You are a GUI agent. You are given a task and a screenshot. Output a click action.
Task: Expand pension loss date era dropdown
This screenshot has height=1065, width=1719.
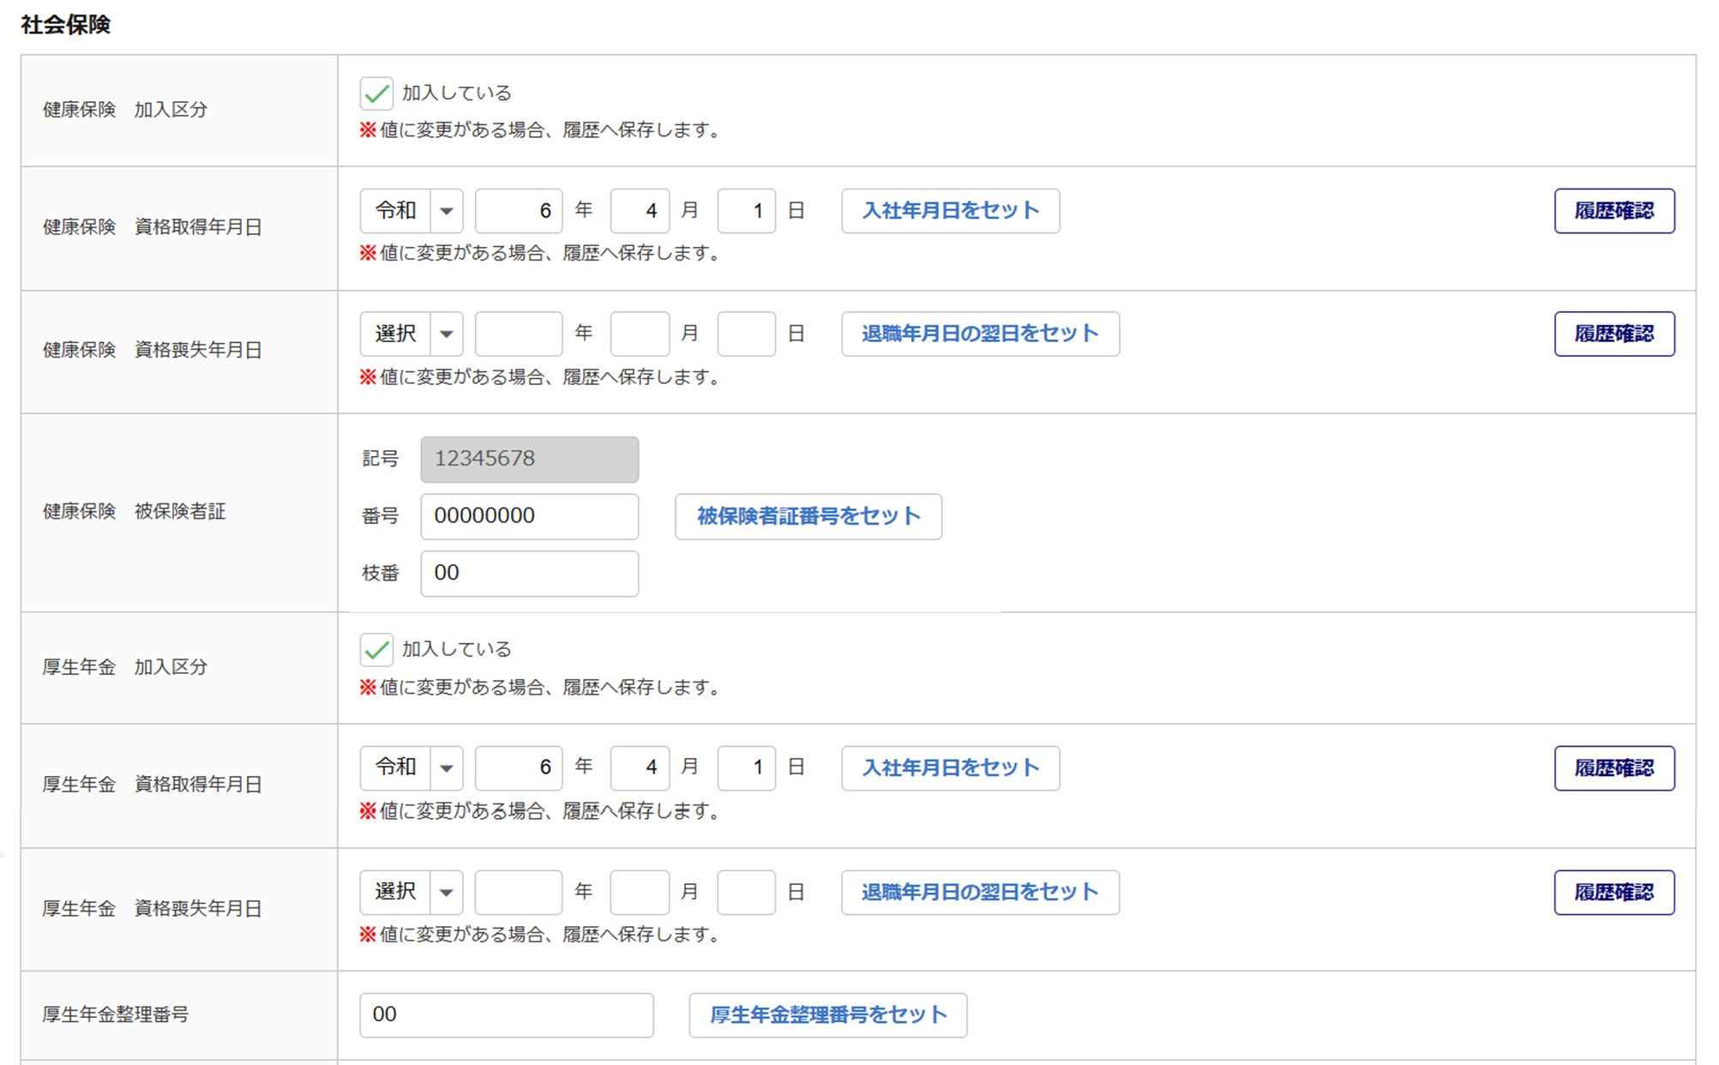click(x=412, y=892)
